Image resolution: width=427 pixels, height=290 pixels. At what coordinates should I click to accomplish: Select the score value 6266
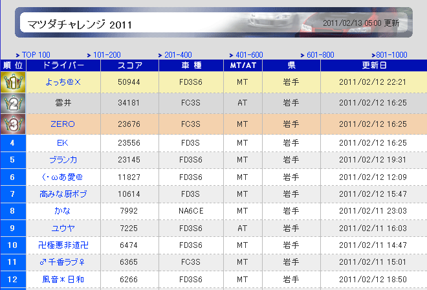click(129, 280)
